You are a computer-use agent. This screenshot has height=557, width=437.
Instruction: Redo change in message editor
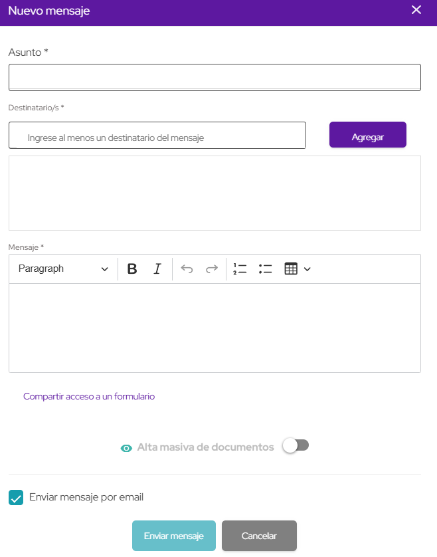coord(211,269)
